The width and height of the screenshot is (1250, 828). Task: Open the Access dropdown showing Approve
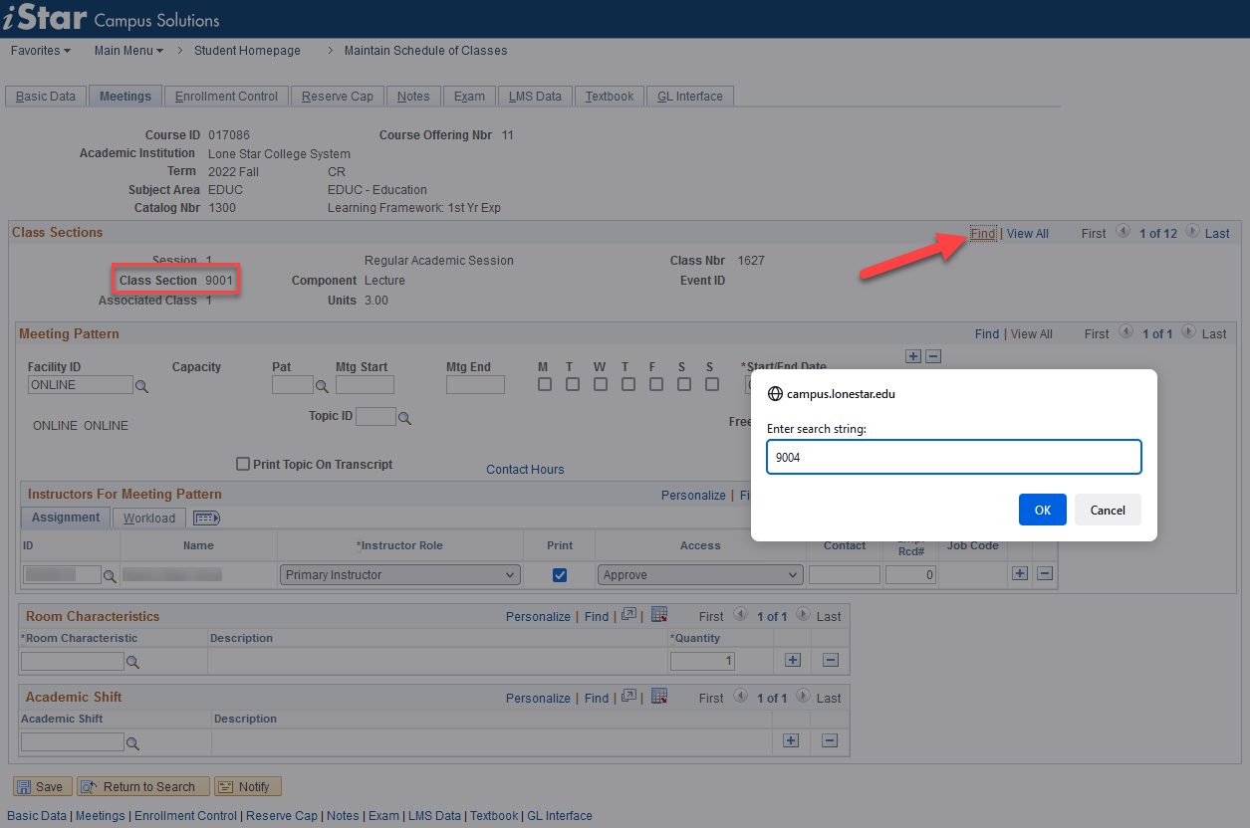point(700,574)
